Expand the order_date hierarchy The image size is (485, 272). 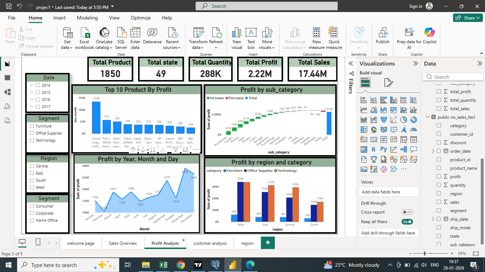point(433,151)
